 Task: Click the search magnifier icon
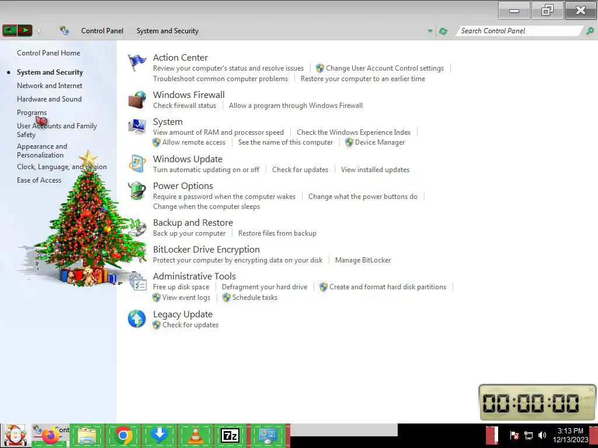590,31
